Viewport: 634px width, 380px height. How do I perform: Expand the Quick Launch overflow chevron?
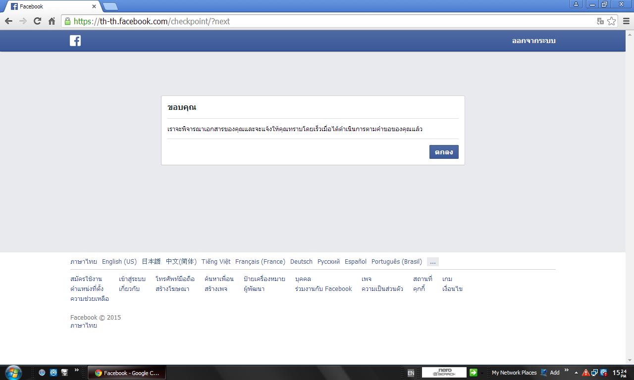(x=77, y=370)
